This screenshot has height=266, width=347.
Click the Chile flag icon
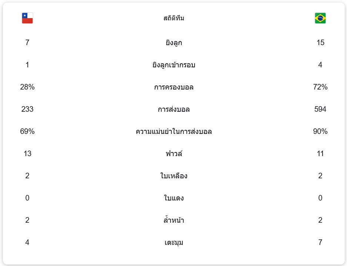pyautogui.click(x=27, y=18)
